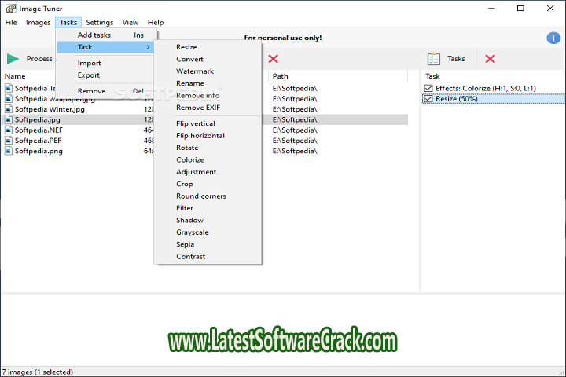The width and height of the screenshot is (566, 377).
Task: Select Grayscale task
Action: click(x=208, y=232)
